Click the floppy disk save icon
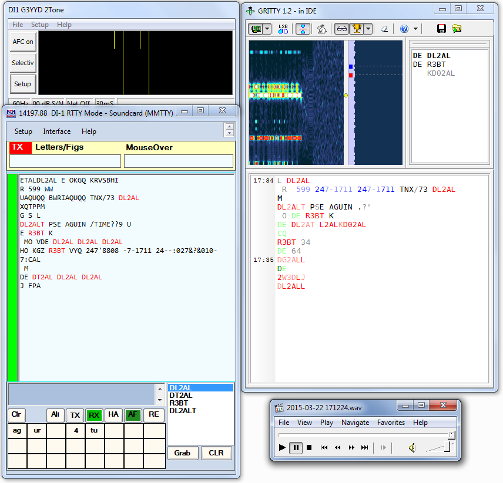Screen dimensions: 503x483 tap(442, 29)
